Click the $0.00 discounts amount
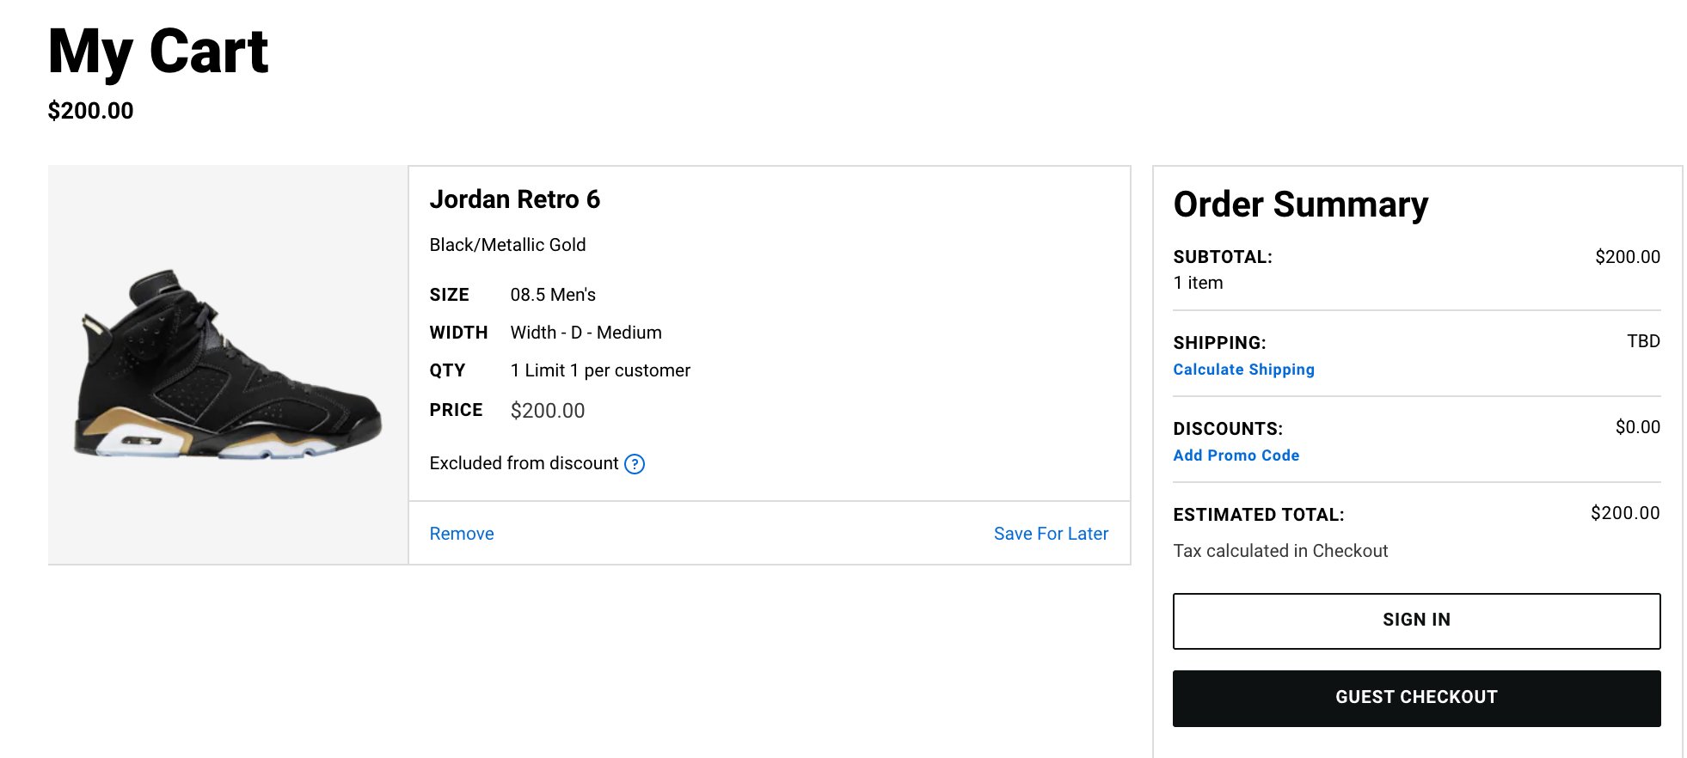Image resolution: width=1687 pixels, height=758 pixels. point(1638,427)
